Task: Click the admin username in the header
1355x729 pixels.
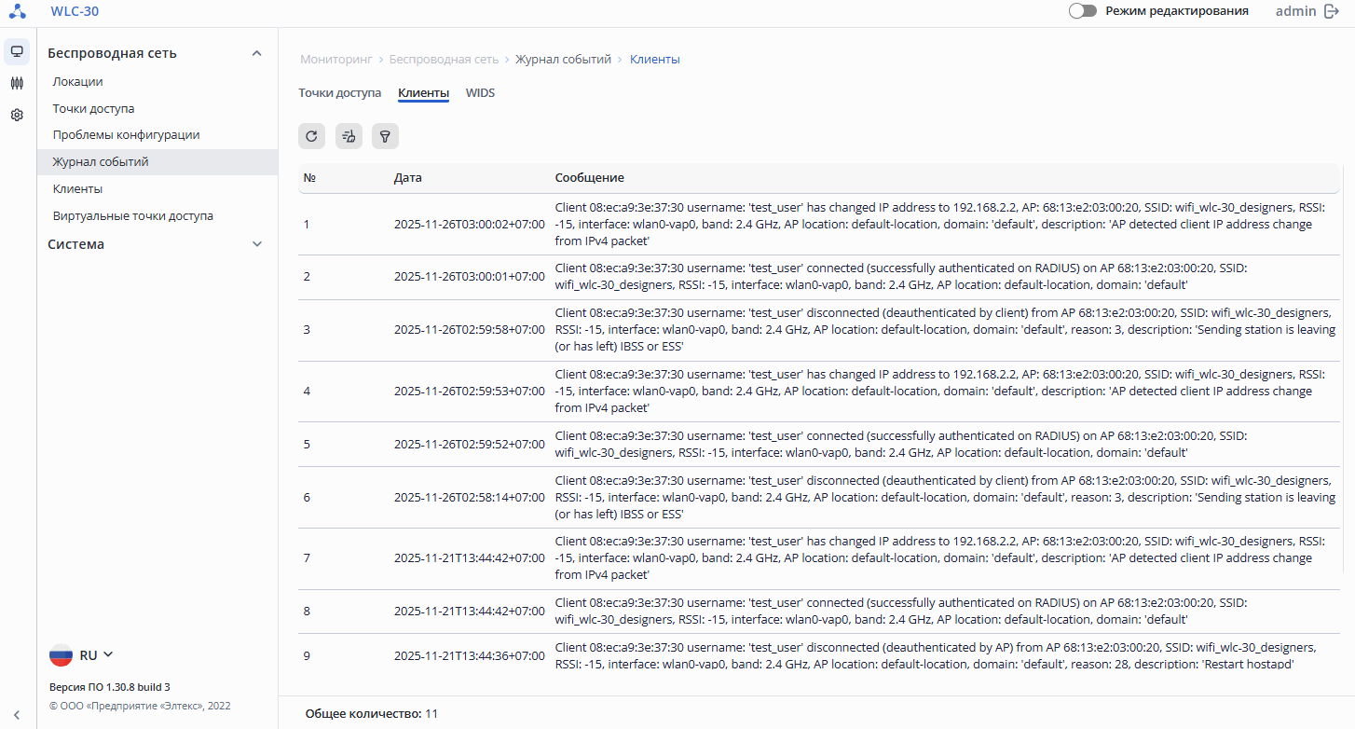Action: [1295, 11]
